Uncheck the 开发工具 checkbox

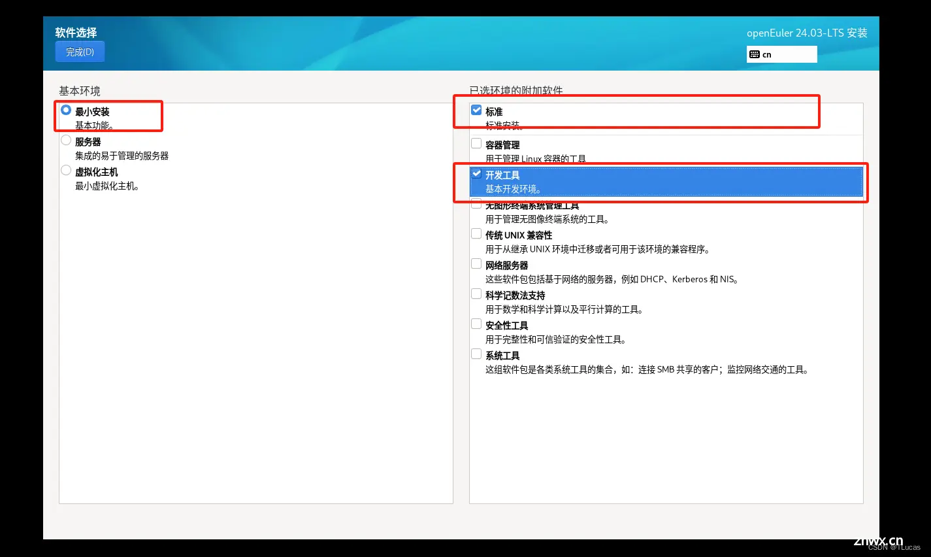point(476,173)
